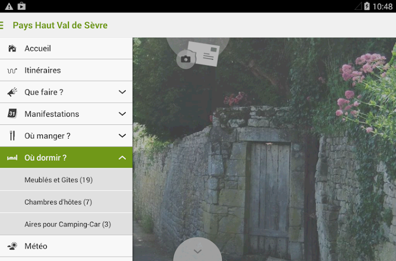This screenshot has height=261, width=396.
Task: Collapse the Où dormir ? chevron
Action: pos(122,158)
